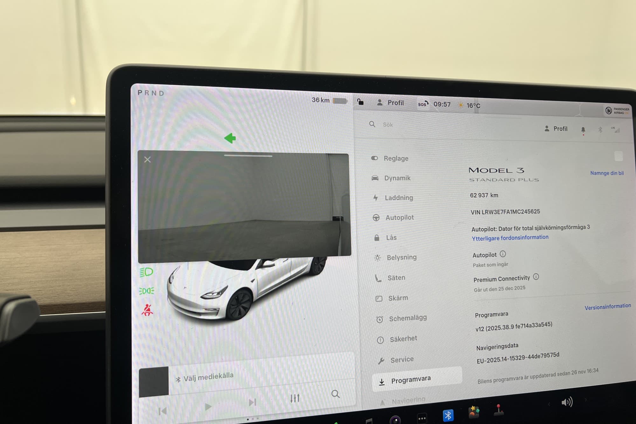Tap the volume speaker icon

(567, 402)
